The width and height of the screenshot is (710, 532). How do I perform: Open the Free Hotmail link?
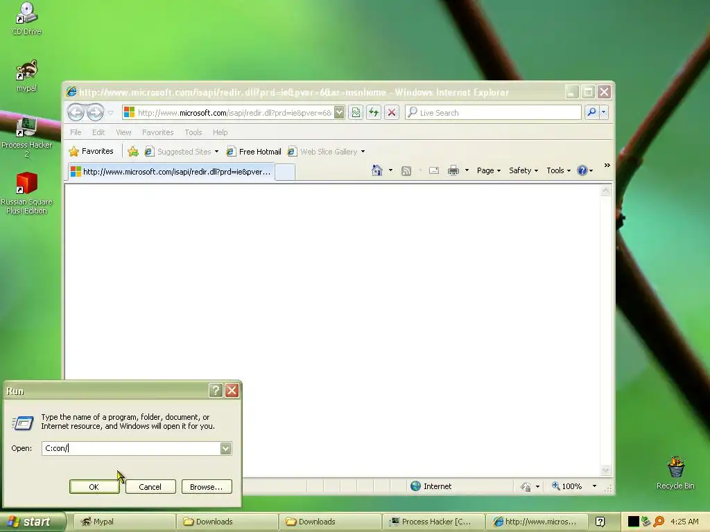pos(254,152)
